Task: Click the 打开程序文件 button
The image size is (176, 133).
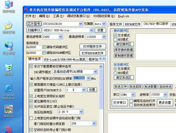Action: pyautogui.click(x=93, y=47)
